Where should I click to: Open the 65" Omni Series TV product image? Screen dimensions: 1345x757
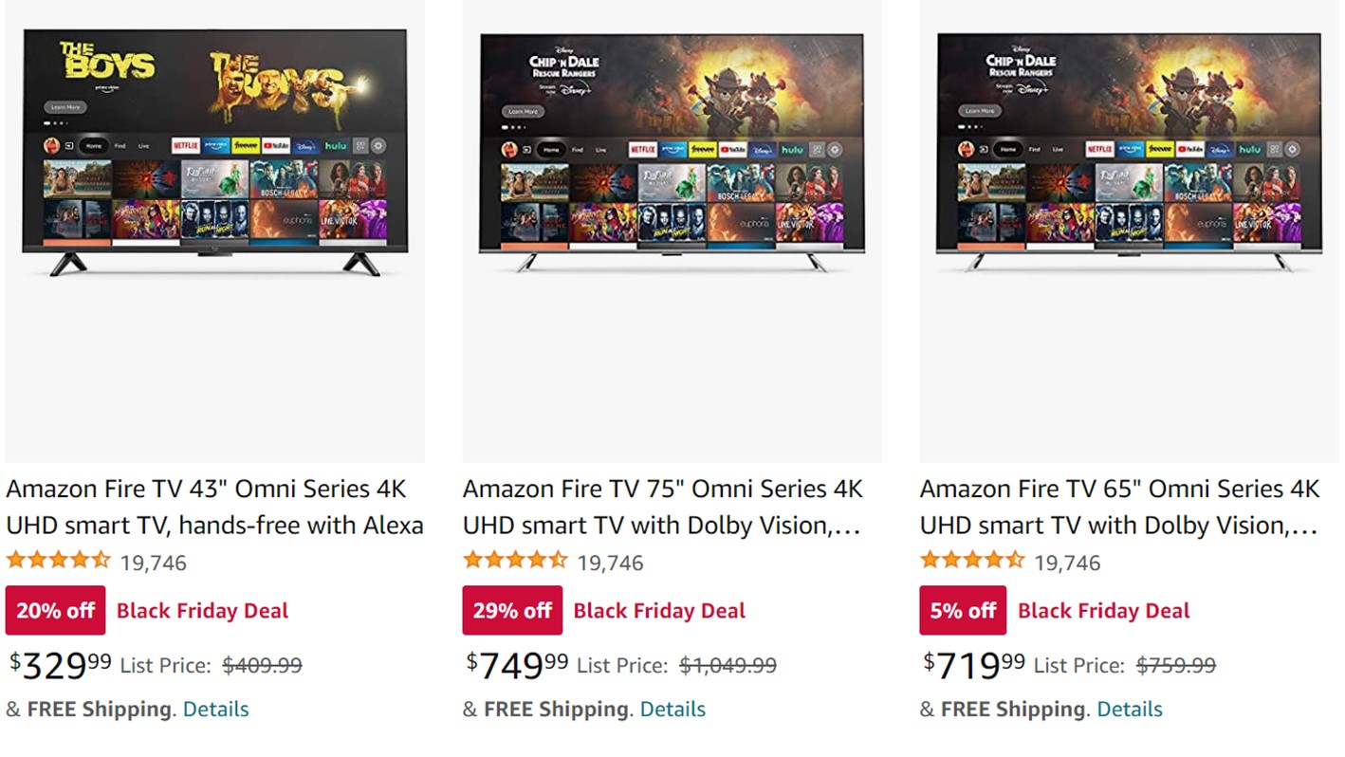(x=1129, y=152)
